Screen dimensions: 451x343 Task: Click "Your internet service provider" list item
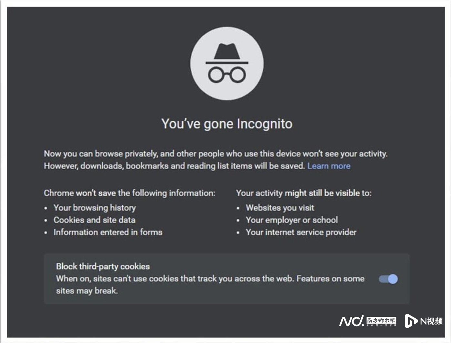301,232
